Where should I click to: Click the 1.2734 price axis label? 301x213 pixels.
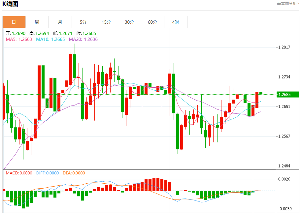[284, 77]
